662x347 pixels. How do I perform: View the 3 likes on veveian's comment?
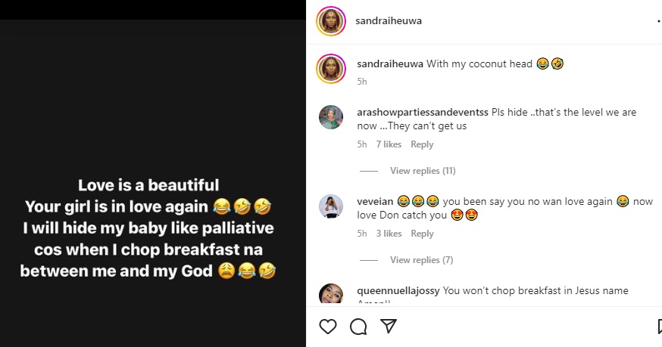[389, 234]
